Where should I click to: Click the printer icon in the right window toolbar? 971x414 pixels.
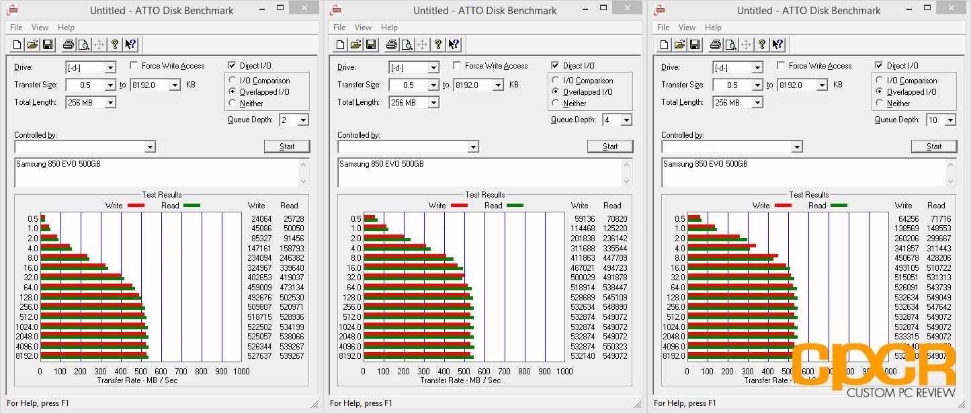pos(716,44)
